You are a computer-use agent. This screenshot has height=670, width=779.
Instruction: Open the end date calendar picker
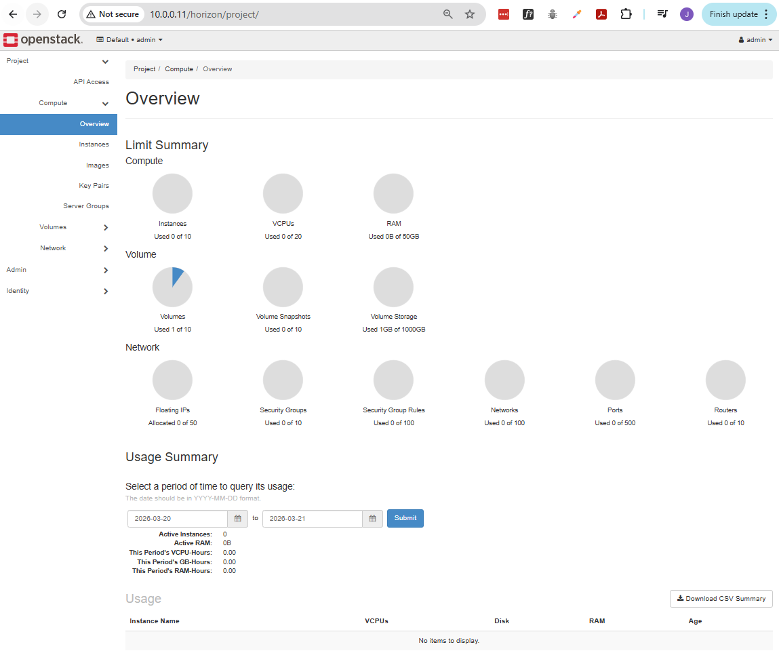pos(372,519)
